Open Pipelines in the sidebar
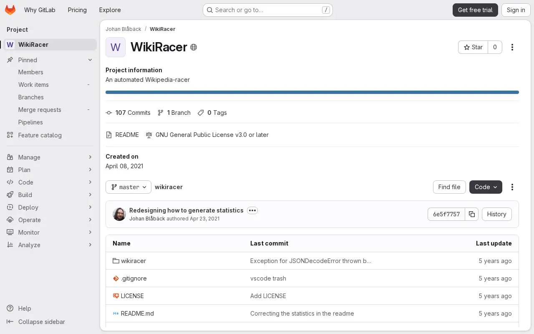The image size is (534, 334). click(x=50, y=122)
